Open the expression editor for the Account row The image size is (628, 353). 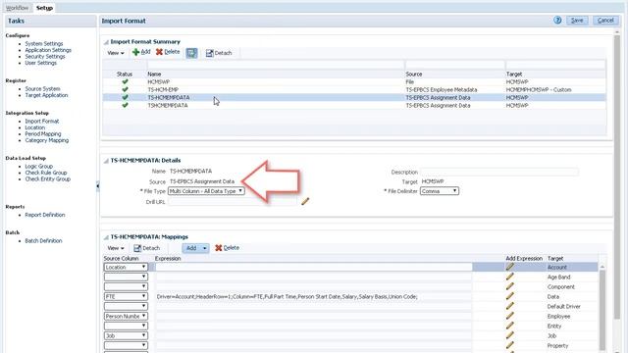[510, 267]
